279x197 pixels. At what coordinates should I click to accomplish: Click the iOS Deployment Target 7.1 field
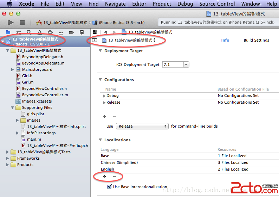point(173,64)
